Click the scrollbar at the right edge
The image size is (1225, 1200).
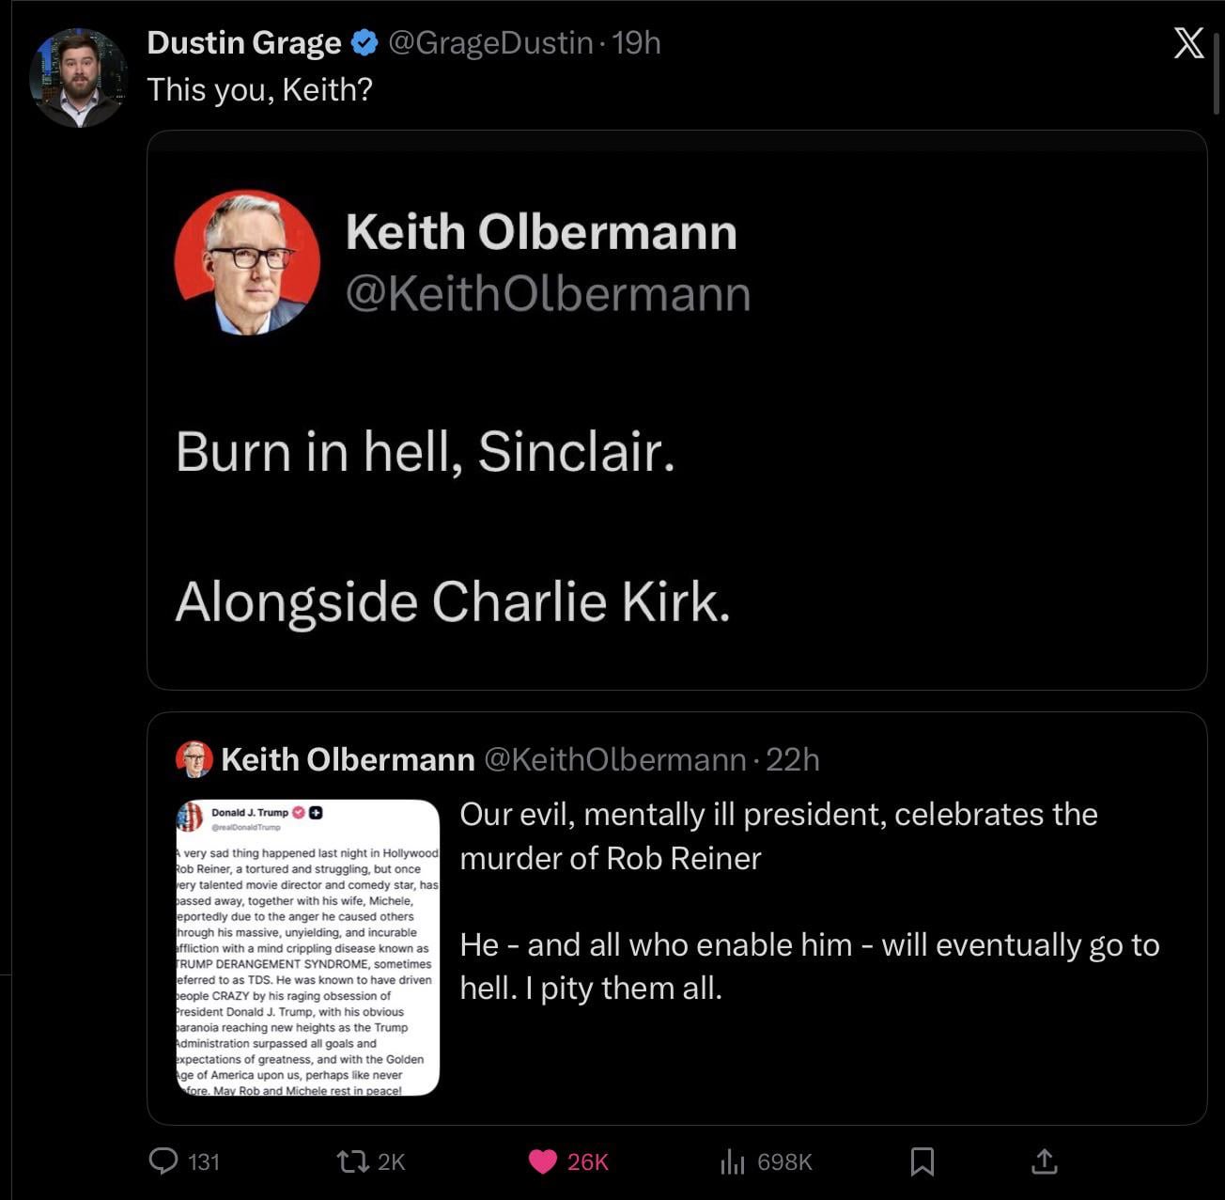1217,75
